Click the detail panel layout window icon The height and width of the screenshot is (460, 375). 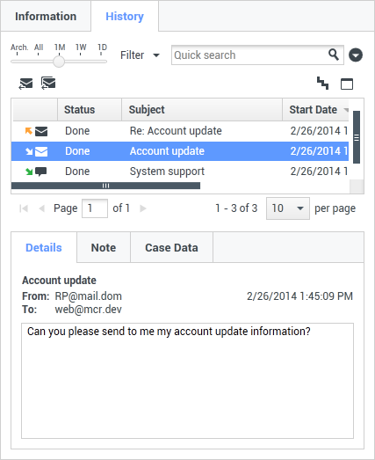[x=347, y=84]
